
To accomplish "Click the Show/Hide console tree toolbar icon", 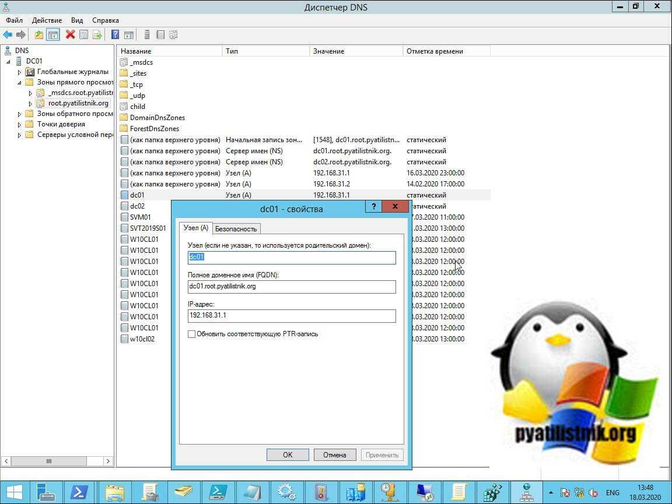I will (53, 35).
